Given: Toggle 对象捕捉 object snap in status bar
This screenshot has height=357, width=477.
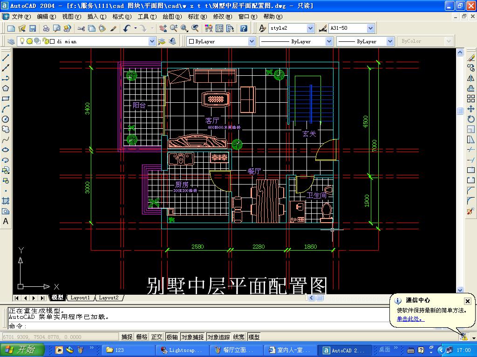Looking at the screenshot, I should tap(192, 337).
